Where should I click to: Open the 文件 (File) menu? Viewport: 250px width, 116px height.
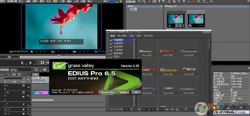click(x=21, y=1)
